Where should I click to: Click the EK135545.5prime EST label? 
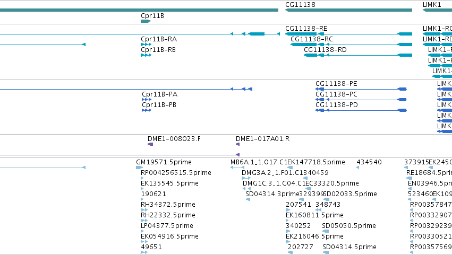[x=169, y=183]
